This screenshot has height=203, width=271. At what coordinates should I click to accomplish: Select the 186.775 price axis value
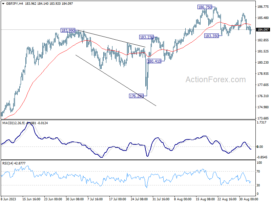(x=263, y=7)
